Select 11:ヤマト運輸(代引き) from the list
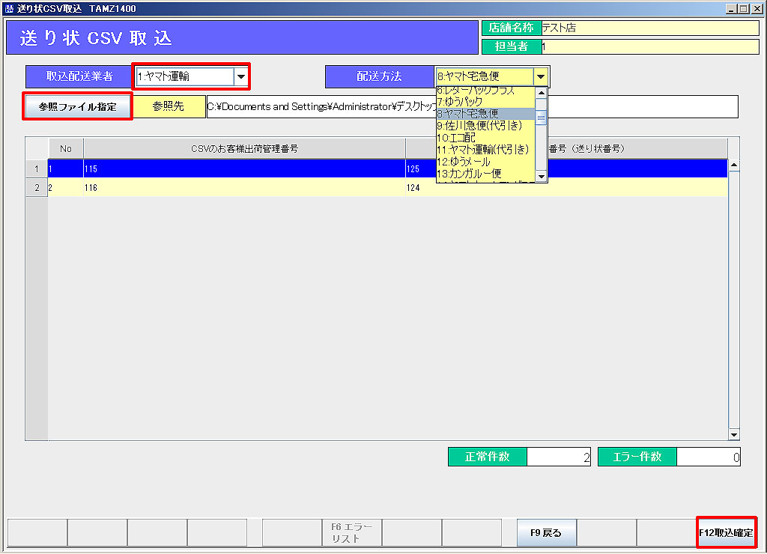The image size is (767, 554). (x=484, y=150)
